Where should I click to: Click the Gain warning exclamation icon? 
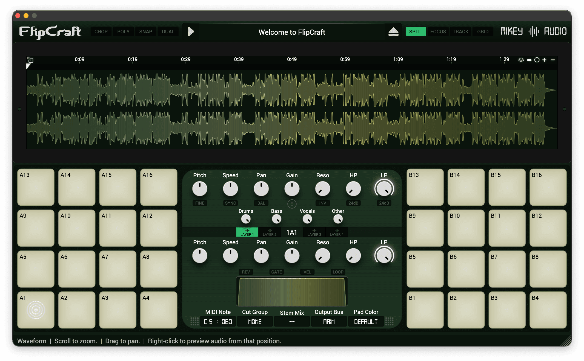pos(292,204)
